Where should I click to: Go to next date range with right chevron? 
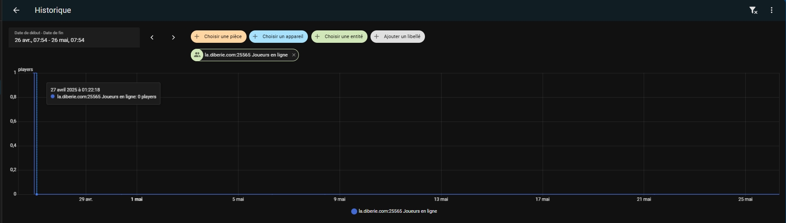pos(173,37)
